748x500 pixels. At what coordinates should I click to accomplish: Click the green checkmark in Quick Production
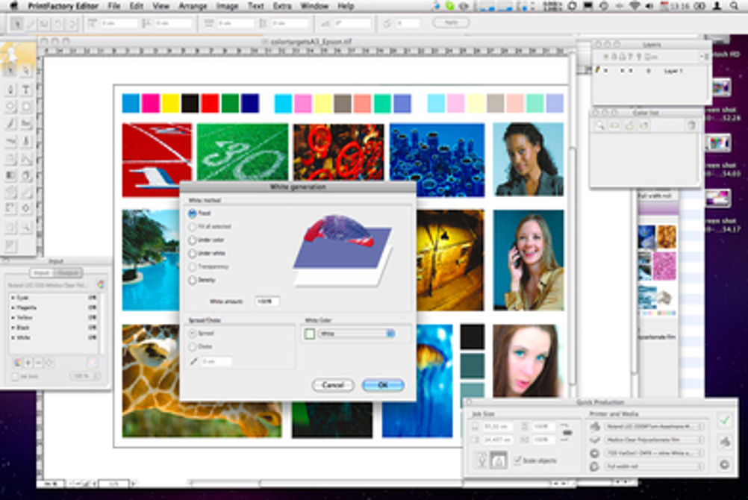point(725,420)
